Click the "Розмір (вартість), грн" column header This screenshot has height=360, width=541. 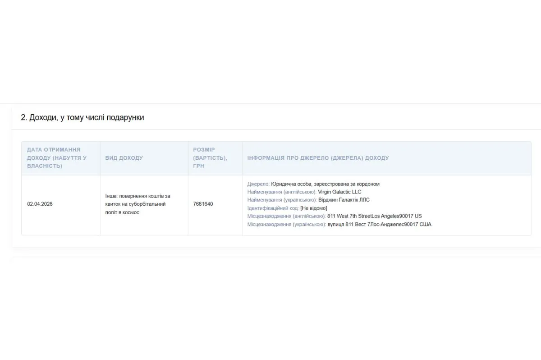pos(210,158)
